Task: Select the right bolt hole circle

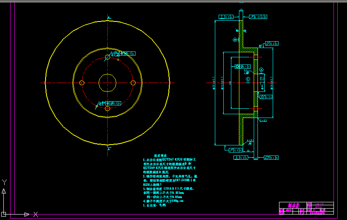Action: 133,83
